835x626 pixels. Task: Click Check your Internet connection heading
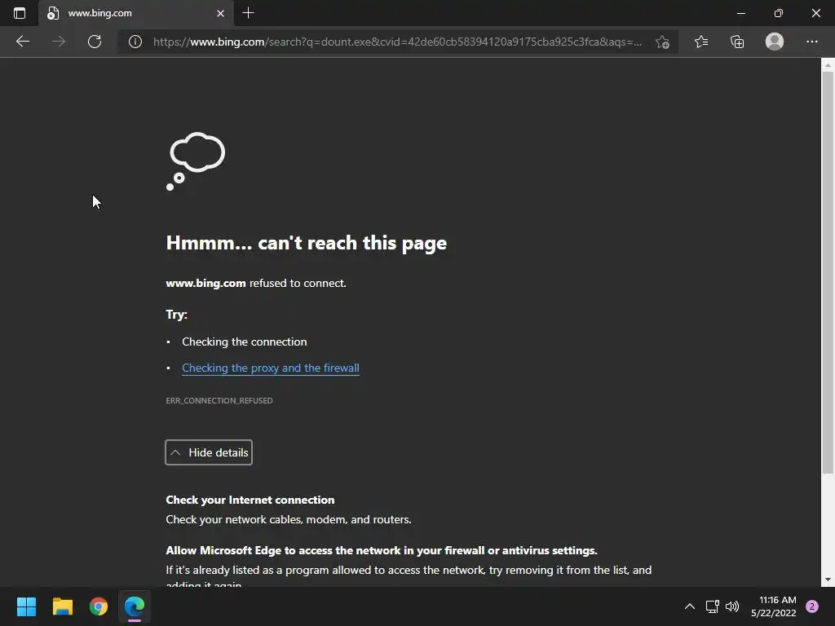pos(250,500)
